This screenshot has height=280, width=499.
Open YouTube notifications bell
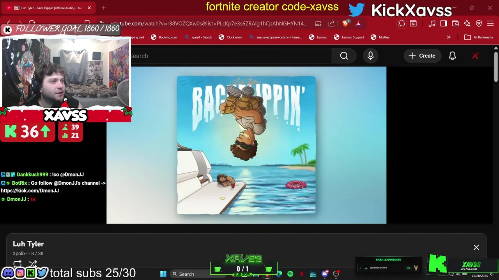[x=452, y=56]
